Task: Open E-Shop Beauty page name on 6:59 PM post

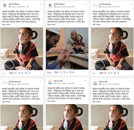Action: coord(15,82)
